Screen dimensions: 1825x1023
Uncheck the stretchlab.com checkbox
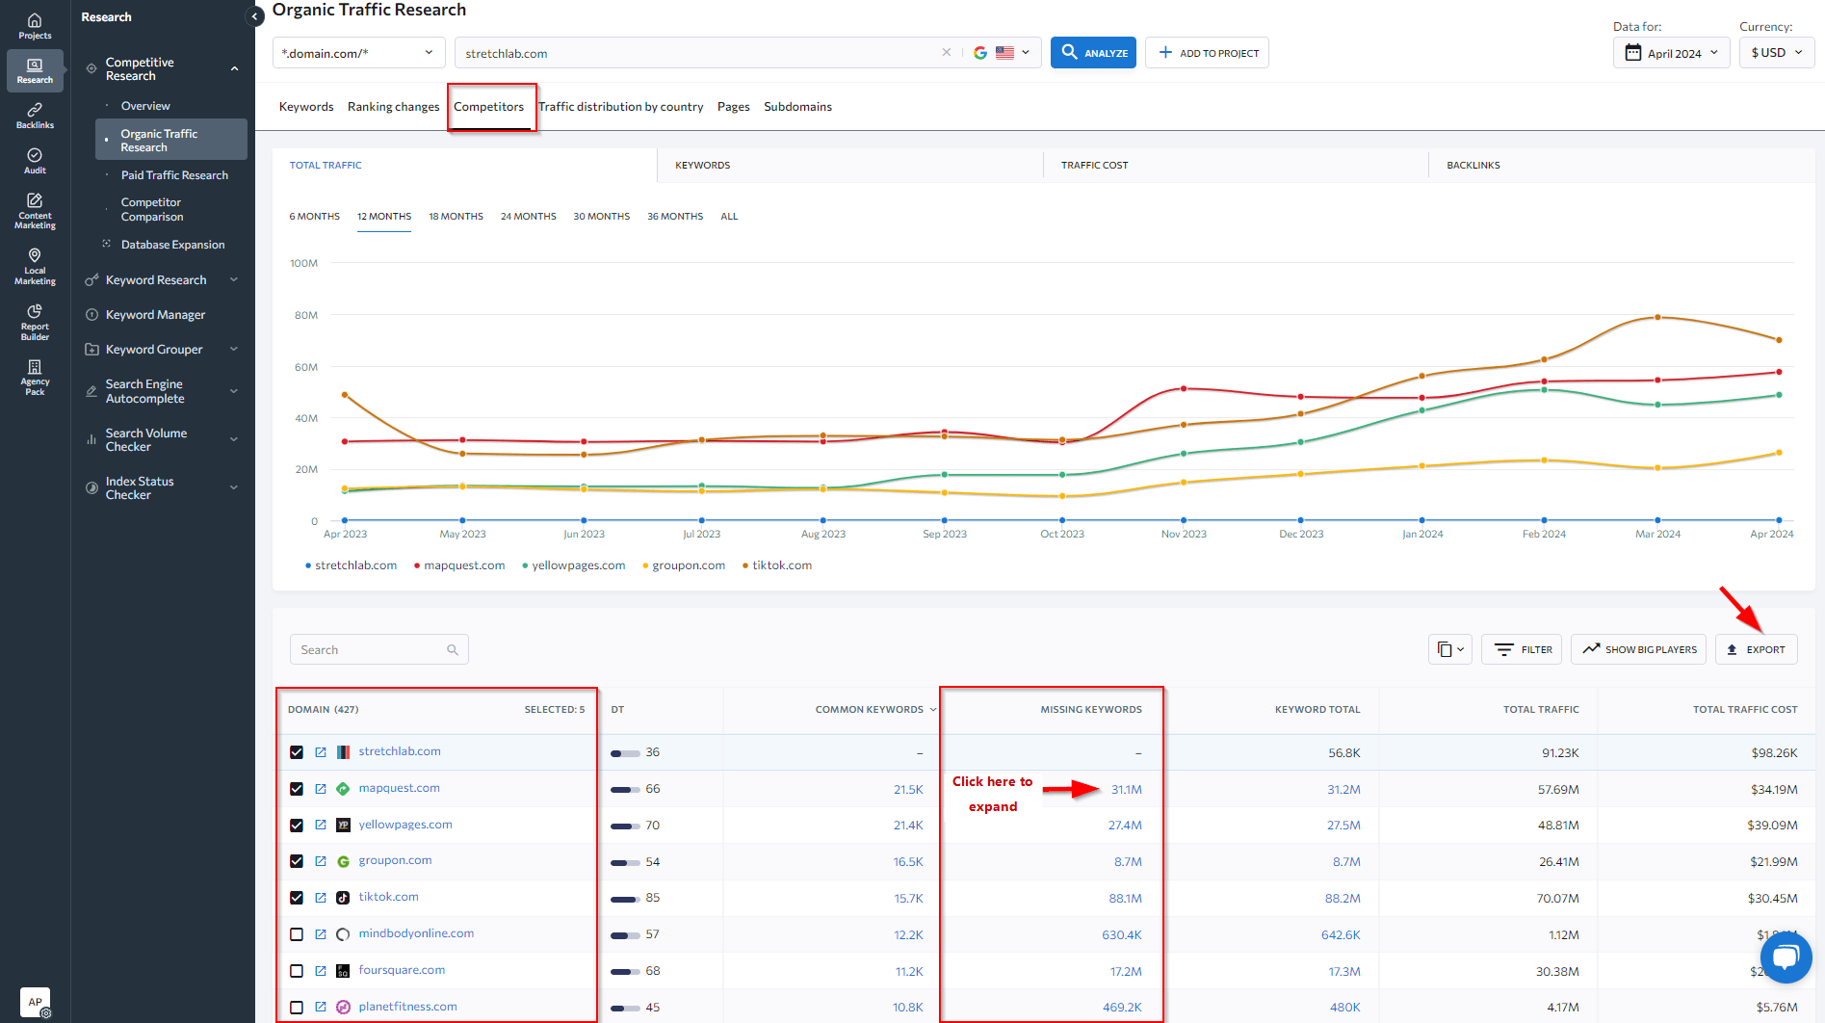[297, 752]
